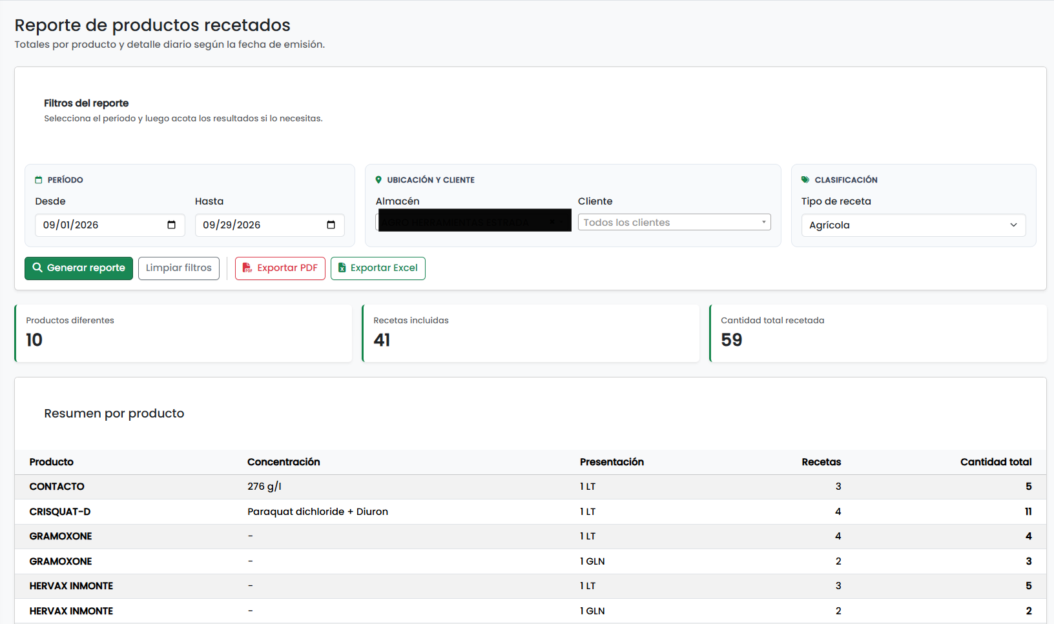Click the CLASIFICACIÓN tag icon

pos(805,180)
